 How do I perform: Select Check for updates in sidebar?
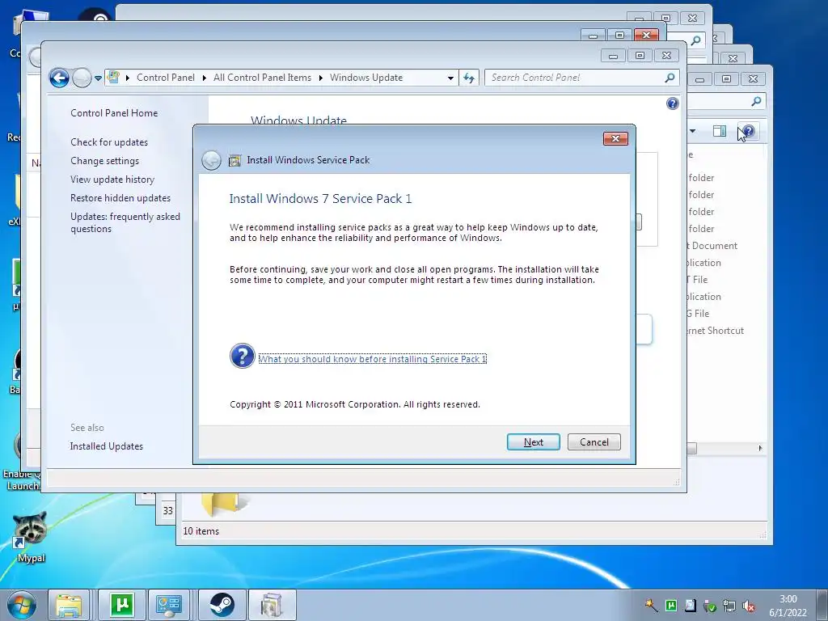point(109,142)
